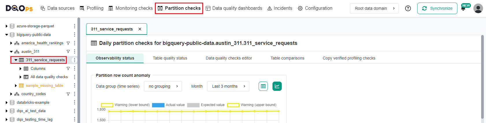Open three-dot menu for Columns
486x123 pixels.
[75, 69]
